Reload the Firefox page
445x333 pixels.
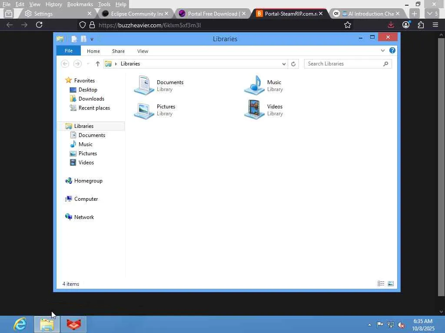pyautogui.click(x=39, y=25)
